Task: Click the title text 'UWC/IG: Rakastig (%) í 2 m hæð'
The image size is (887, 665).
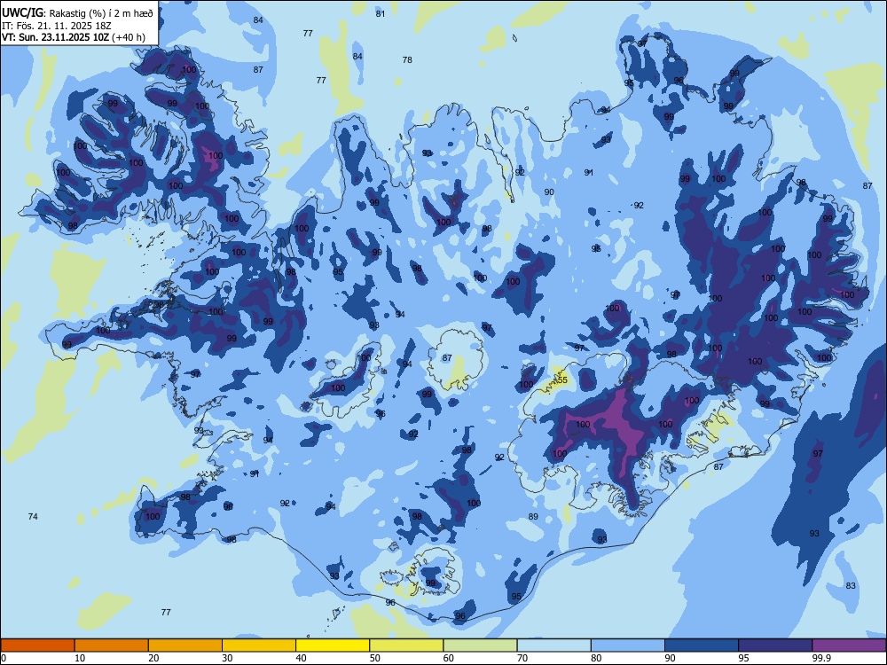Action: click(77, 13)
